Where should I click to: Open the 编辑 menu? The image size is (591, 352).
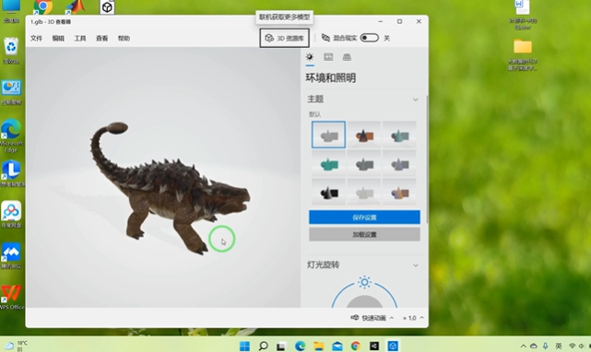coord(58,38)
